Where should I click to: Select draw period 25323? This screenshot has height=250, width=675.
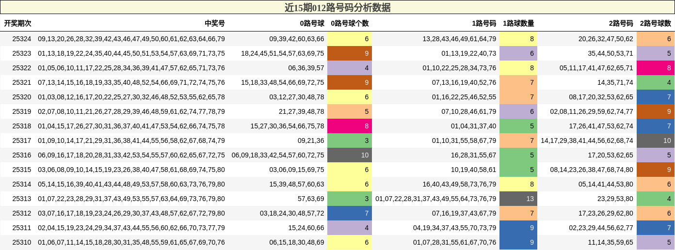click(x=22, y=53)
